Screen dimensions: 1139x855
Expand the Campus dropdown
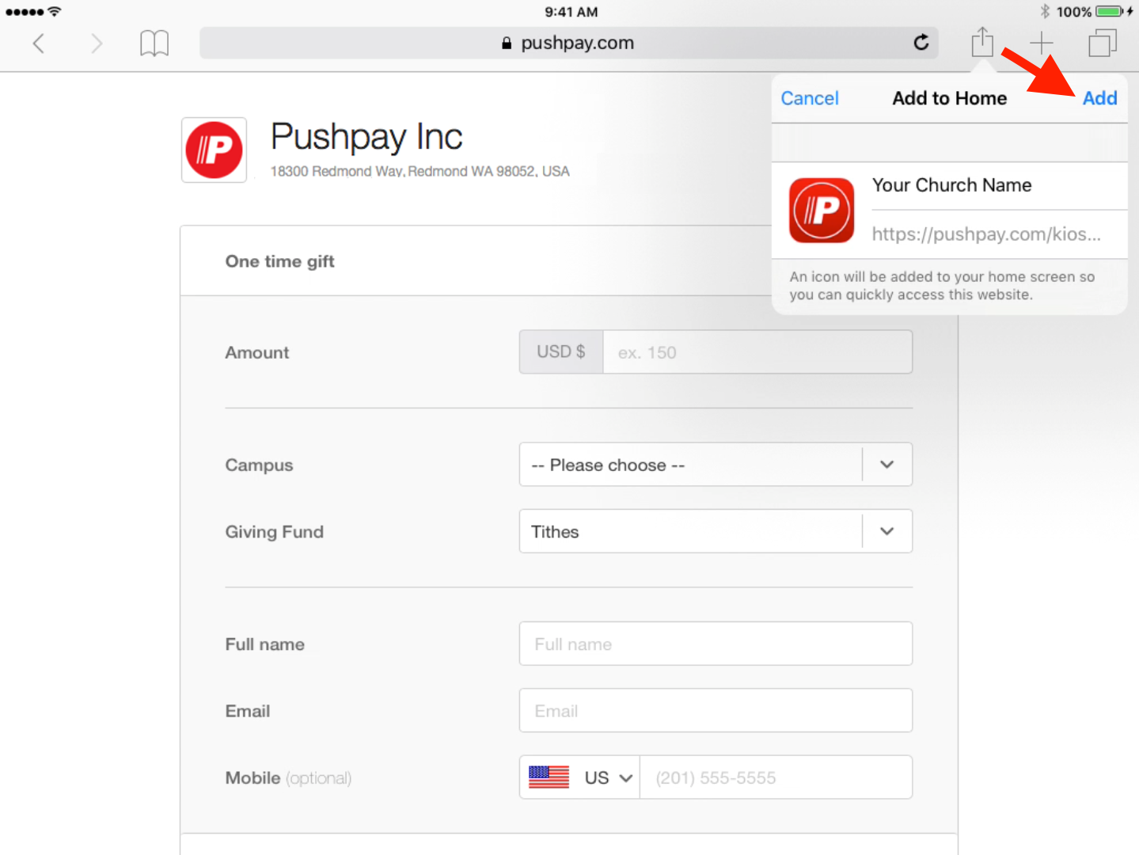pyautogui.click(x=715, y=465)
